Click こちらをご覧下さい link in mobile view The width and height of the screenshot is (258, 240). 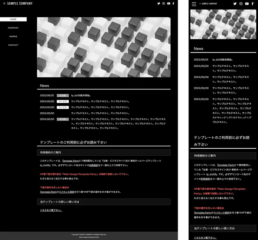point(206,238)
